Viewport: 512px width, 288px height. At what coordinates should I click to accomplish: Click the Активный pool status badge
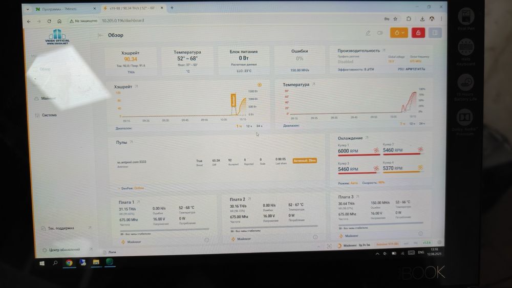304,161
